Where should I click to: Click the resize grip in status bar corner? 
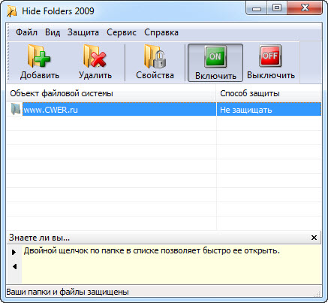pyautogui.click(x=318, y=293)
